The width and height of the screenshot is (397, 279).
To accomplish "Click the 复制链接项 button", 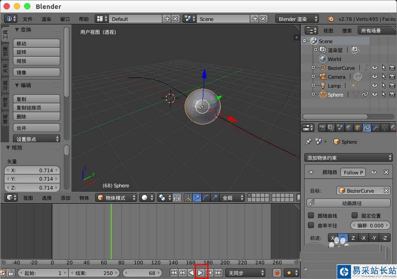I will [37, 108].
